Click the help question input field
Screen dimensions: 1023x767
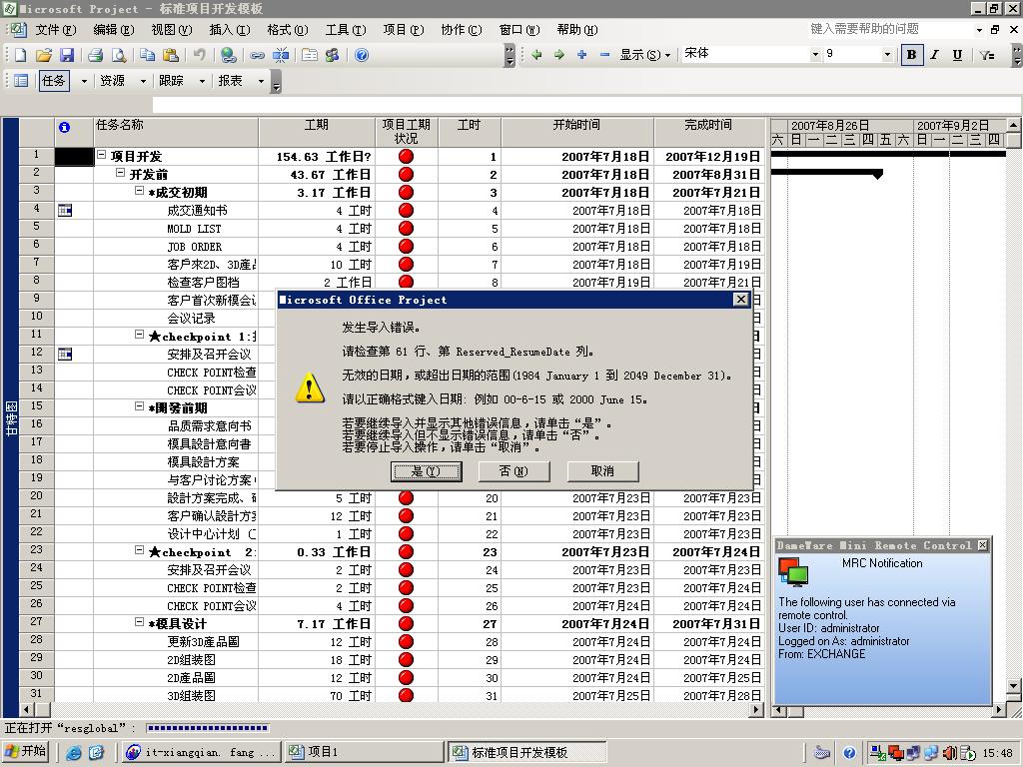(890, 29)
